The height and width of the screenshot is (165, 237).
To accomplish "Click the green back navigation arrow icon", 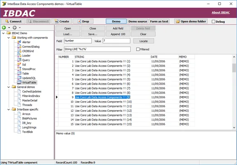I will point(4,28).
